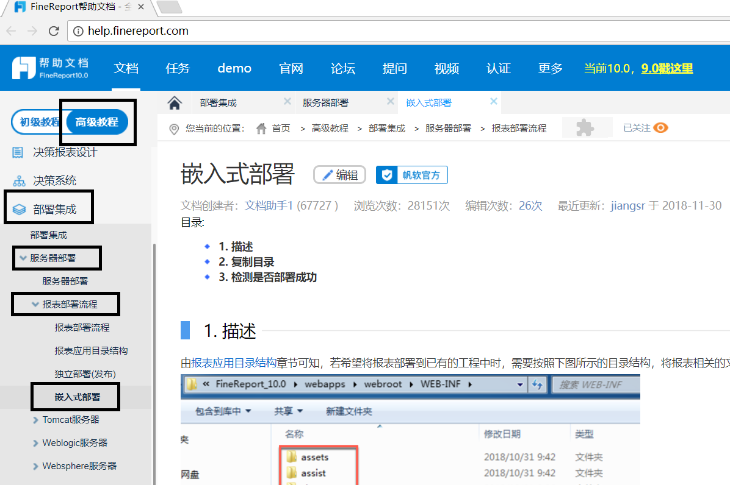Click the shield icon on 帆软官方 badge
The image size is (730, 485).
387,175
